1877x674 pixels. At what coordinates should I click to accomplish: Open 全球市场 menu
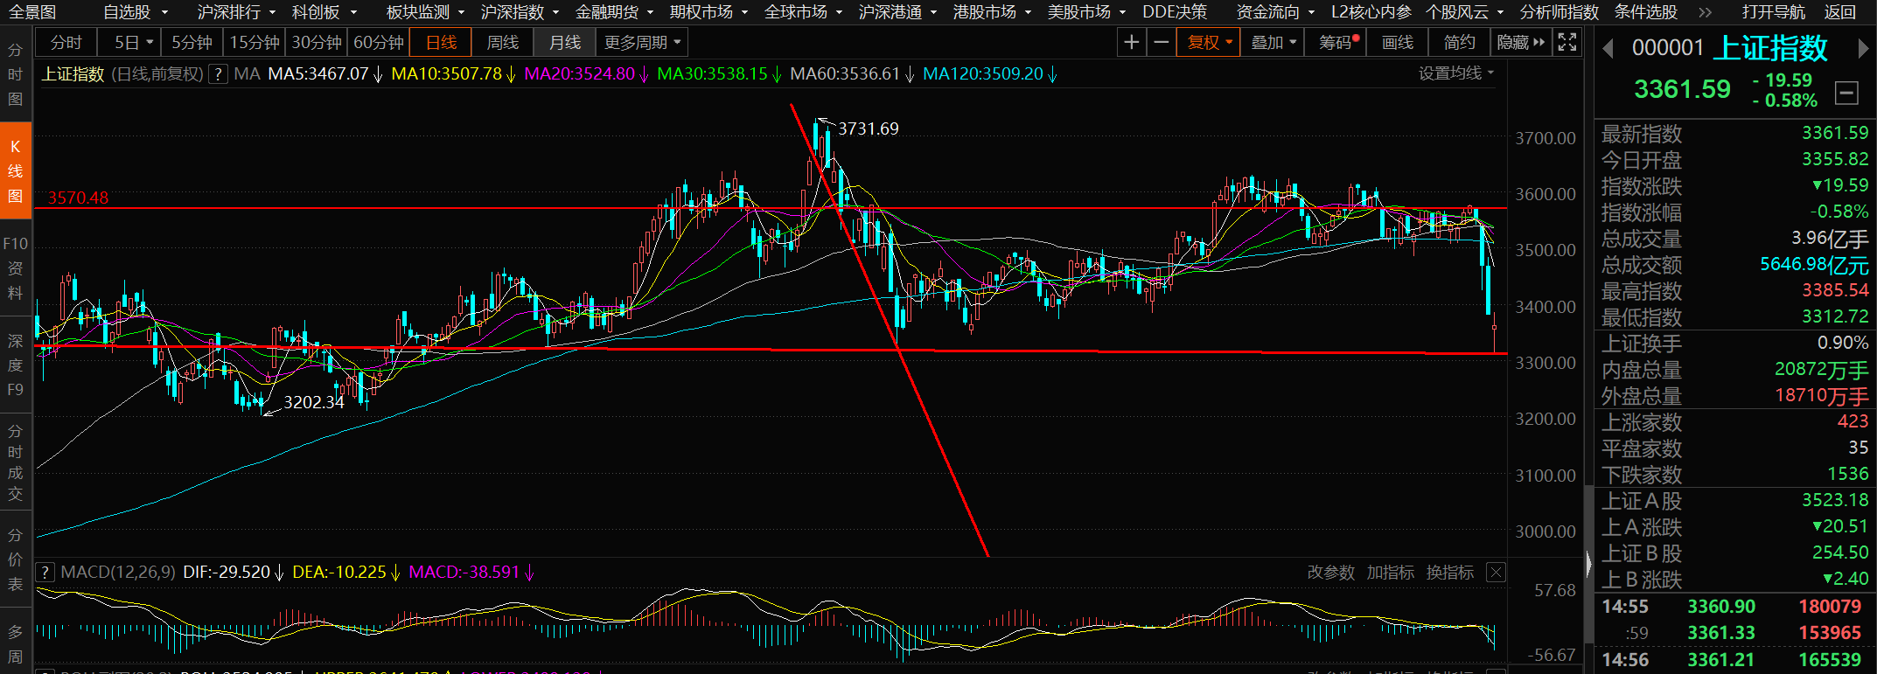(x=803, y=12)
